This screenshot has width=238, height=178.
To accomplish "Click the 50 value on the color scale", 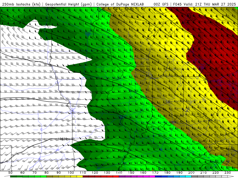I will click(x=10, y=173).
